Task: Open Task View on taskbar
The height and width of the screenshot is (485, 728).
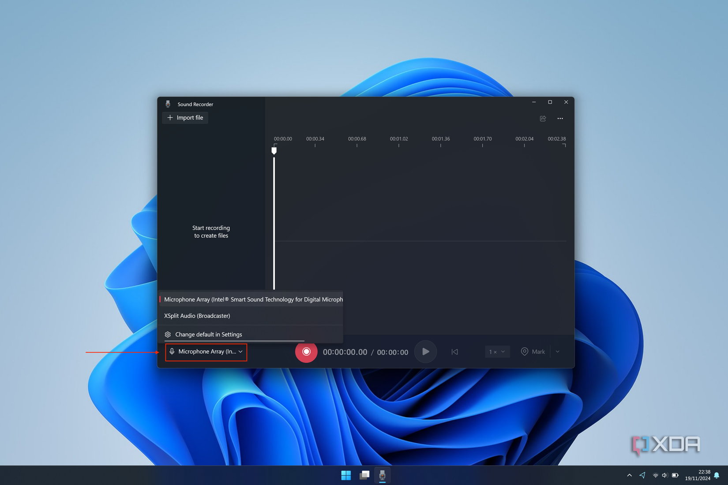Action: (364, 475)
